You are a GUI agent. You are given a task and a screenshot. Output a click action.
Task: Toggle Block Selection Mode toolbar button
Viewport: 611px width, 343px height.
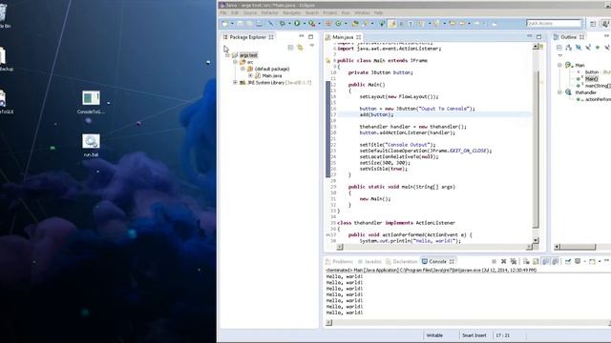[402, 24]
